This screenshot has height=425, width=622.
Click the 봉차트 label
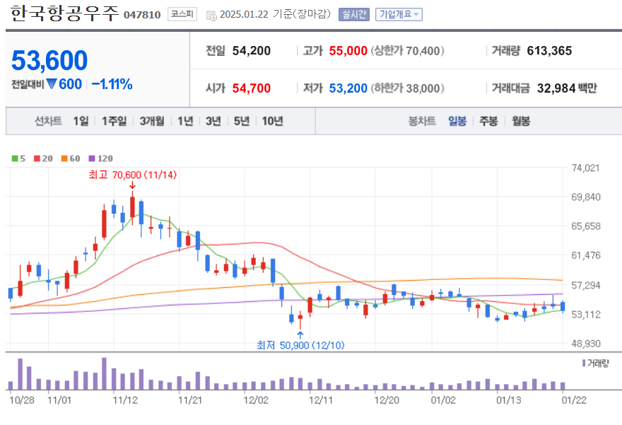pyautogui.click(x=422, y=121)
